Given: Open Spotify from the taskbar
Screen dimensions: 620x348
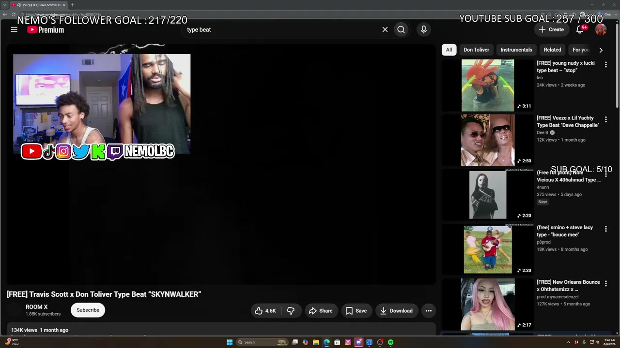Looking at the screenshot, I should [x=390, y=342].
